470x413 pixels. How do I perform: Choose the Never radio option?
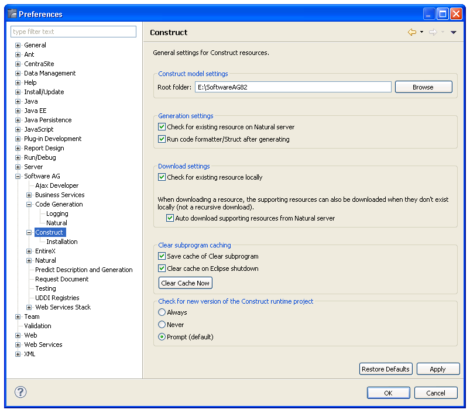point(162,325)
